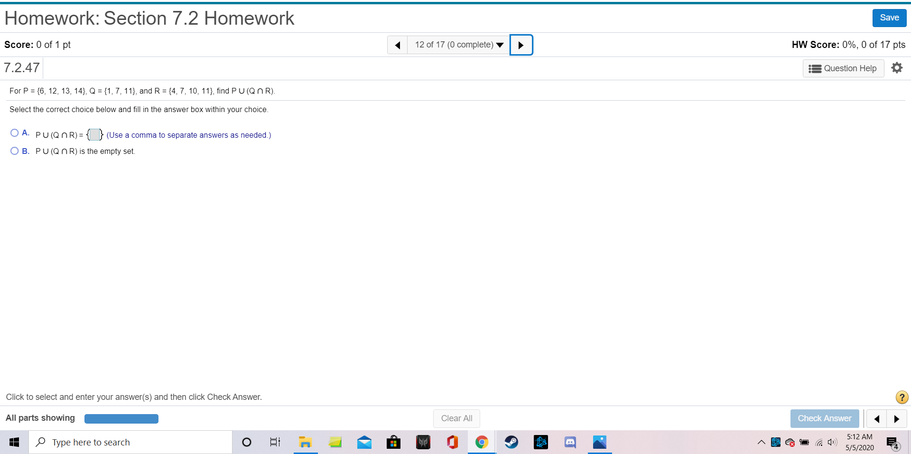Click the question number 7.2.47 label

point(22,68)
